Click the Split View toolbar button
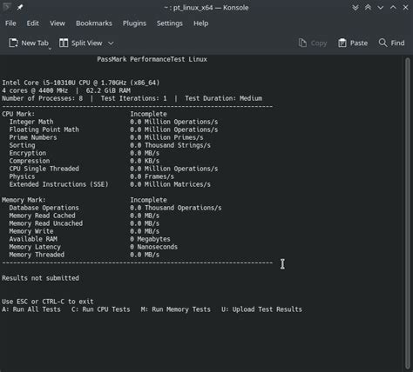Viewport: 413px width, 372px height. click(80, 43)
